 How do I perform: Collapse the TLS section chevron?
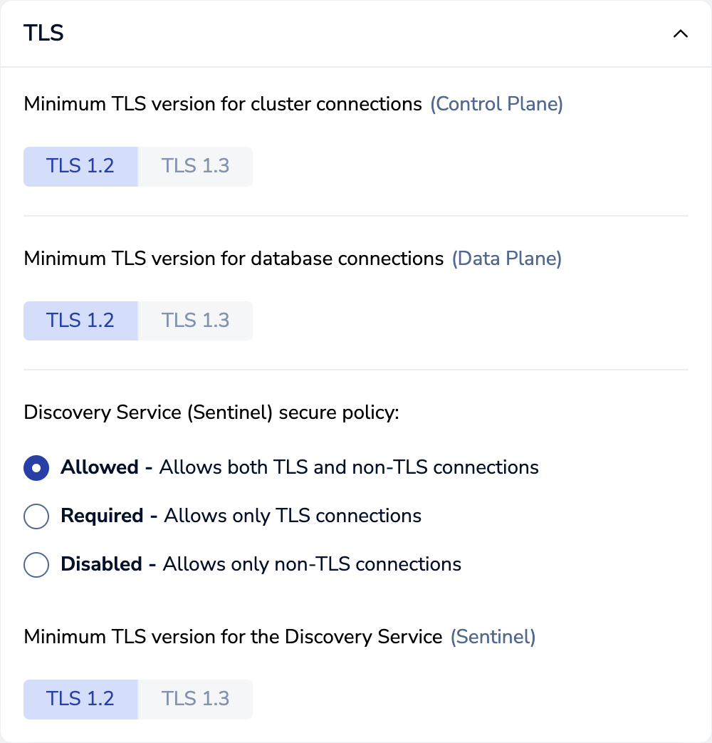coord(680,33)
